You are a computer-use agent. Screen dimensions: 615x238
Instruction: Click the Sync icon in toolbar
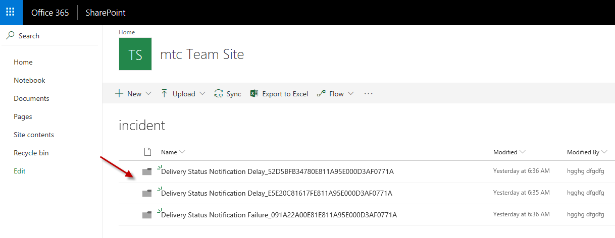219,94
